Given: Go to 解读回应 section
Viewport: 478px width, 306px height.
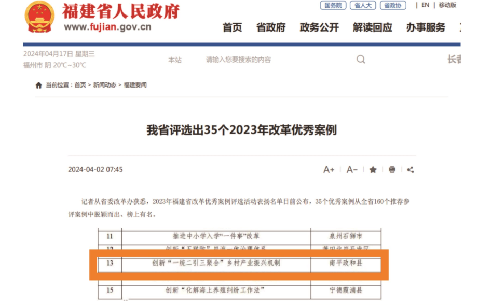Looking at the screenshot, I should point(373,28).
